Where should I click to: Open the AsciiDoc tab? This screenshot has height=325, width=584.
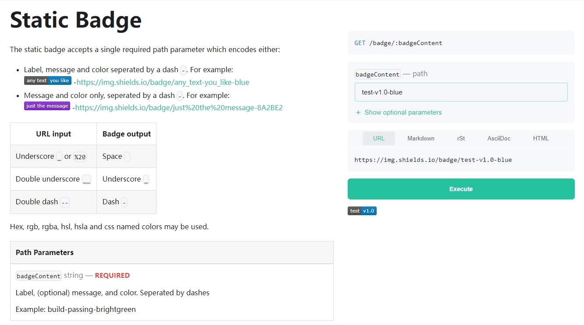click(x=499, y=138)
